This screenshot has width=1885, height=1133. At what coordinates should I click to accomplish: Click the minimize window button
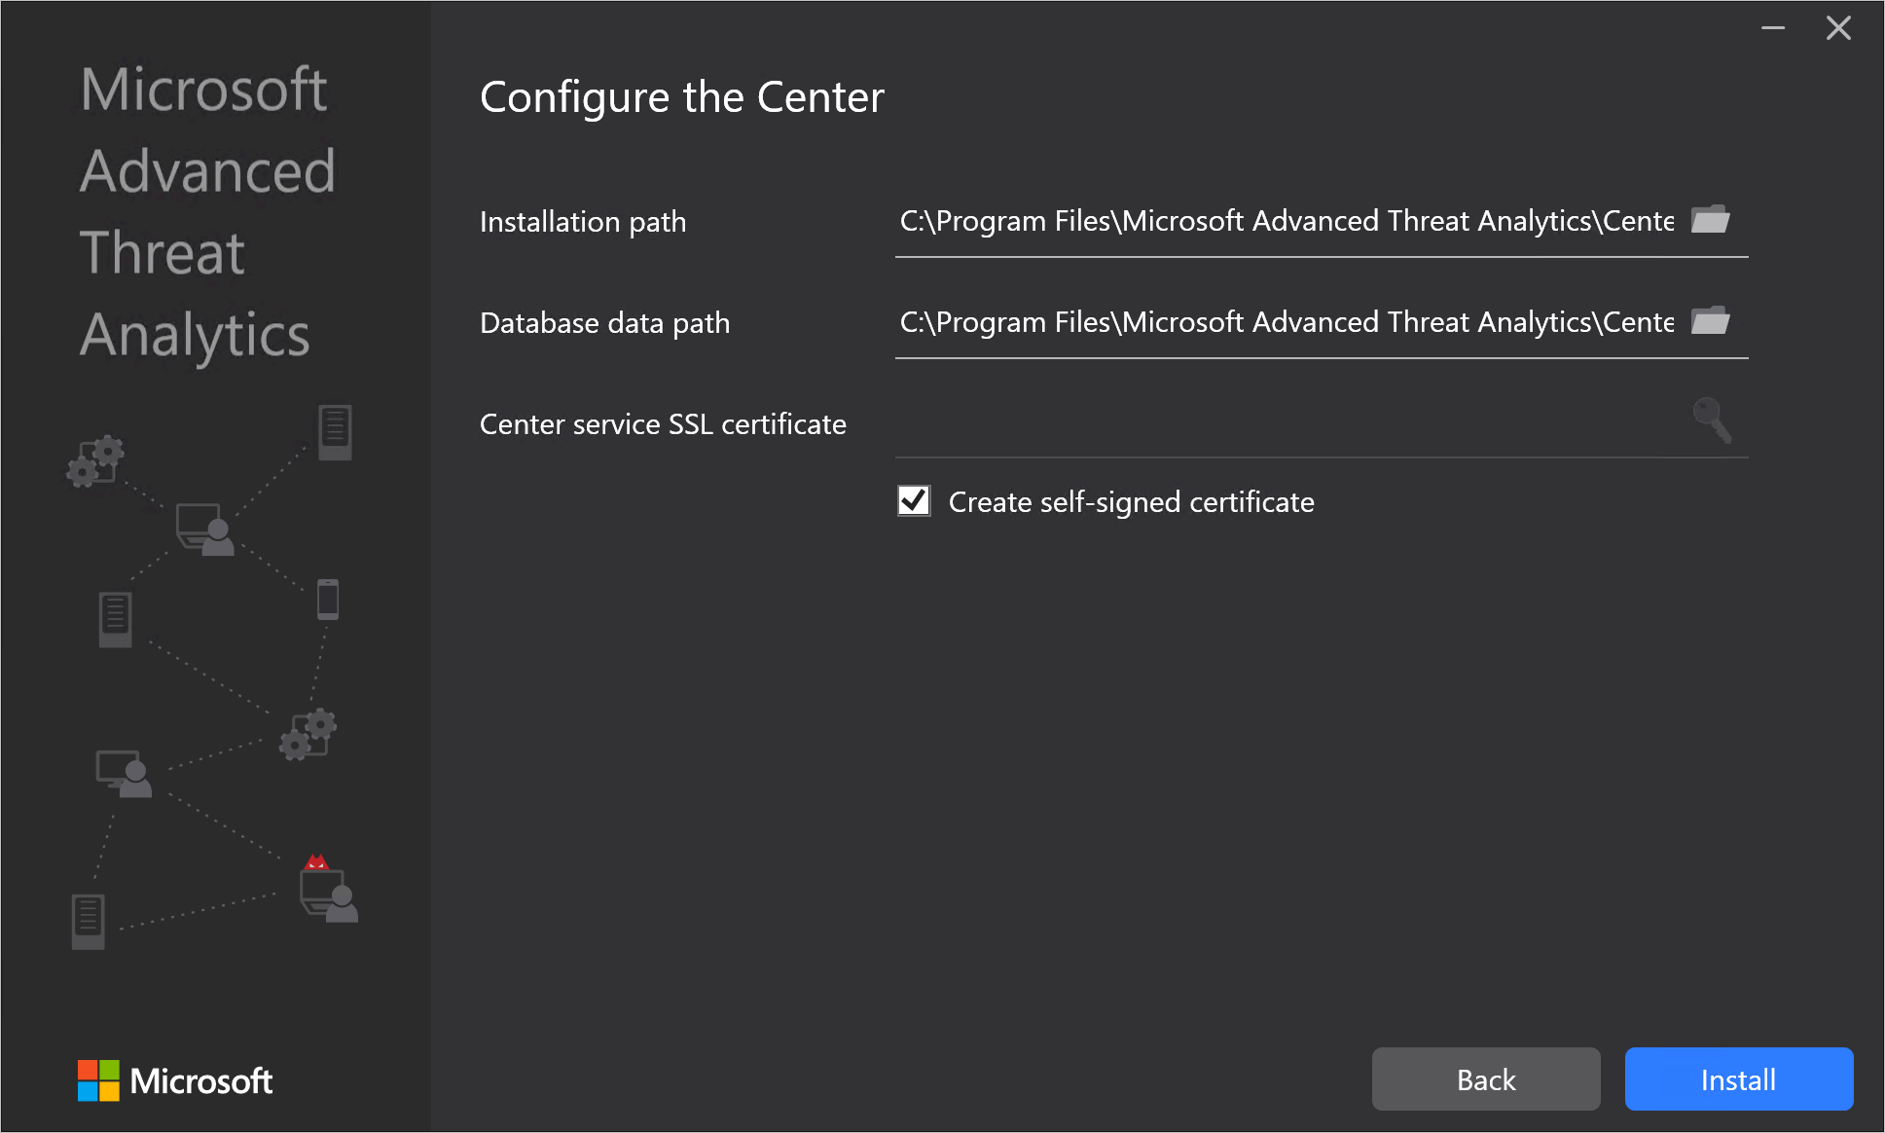pyautogui.click(x=1773, y=28)
